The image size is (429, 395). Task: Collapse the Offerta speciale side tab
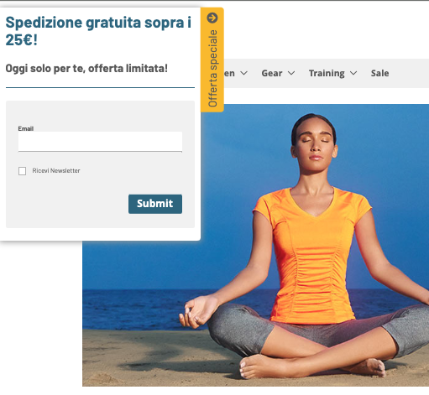(212, 60)
